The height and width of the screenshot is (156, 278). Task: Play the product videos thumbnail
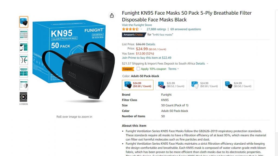tap(23, 97)
